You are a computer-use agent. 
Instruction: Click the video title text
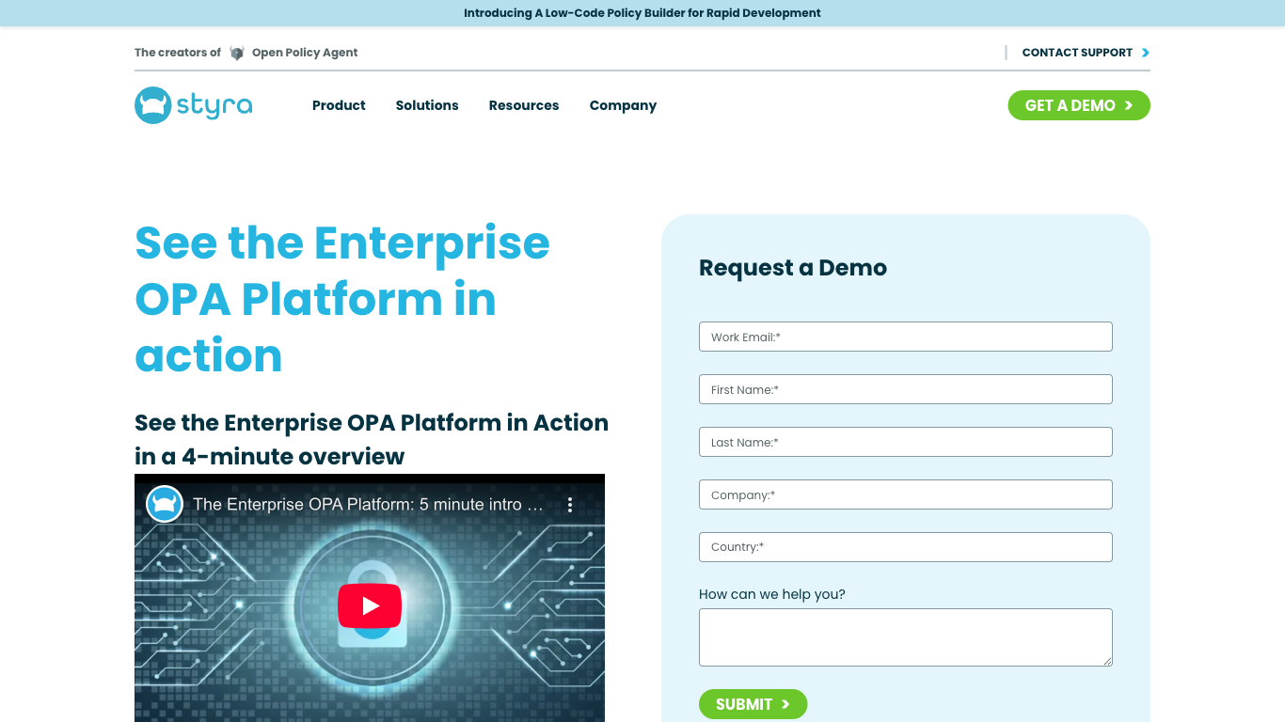pyautogui.click(x=369, y=505)
